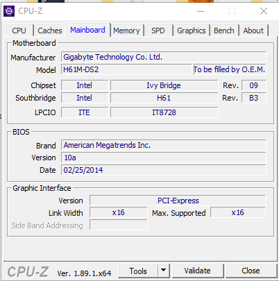This screenshot has height=281, width=279.
Task: Go to the SPD tab
Action: click(x=158, y=31)
